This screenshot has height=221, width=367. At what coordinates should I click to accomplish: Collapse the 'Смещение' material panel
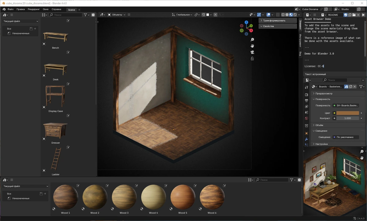(x=338, y=131)
